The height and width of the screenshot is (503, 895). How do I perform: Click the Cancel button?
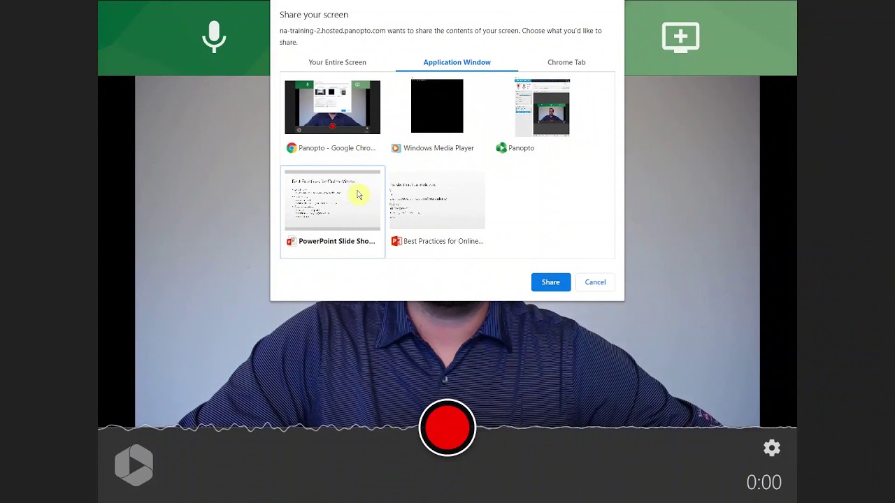pyautogui.click(x=595, y=282)
